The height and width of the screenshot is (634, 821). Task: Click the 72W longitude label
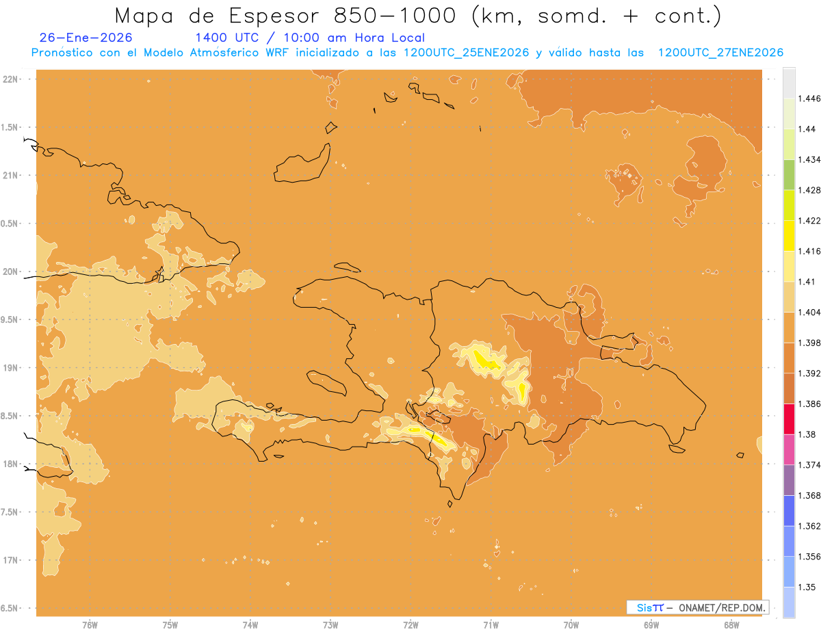pyautogui.click(x=410, y=624)
